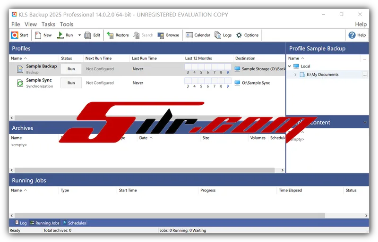This screenshot has height=242, width=378.
Task: Click Profiles horizontal scrollbar left arrow
Action: click(x=12, y=118)
